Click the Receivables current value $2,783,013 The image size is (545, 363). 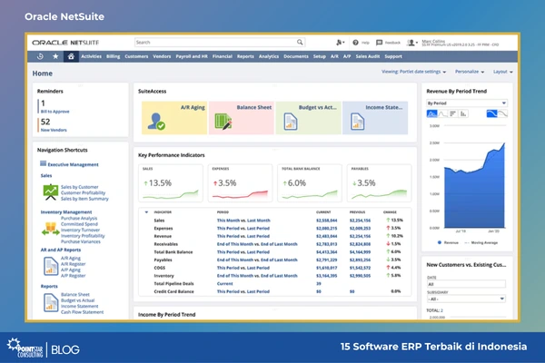[x=326, y=244]
